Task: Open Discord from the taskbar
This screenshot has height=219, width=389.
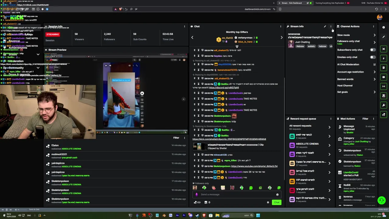Action: [x=191, y=216]
